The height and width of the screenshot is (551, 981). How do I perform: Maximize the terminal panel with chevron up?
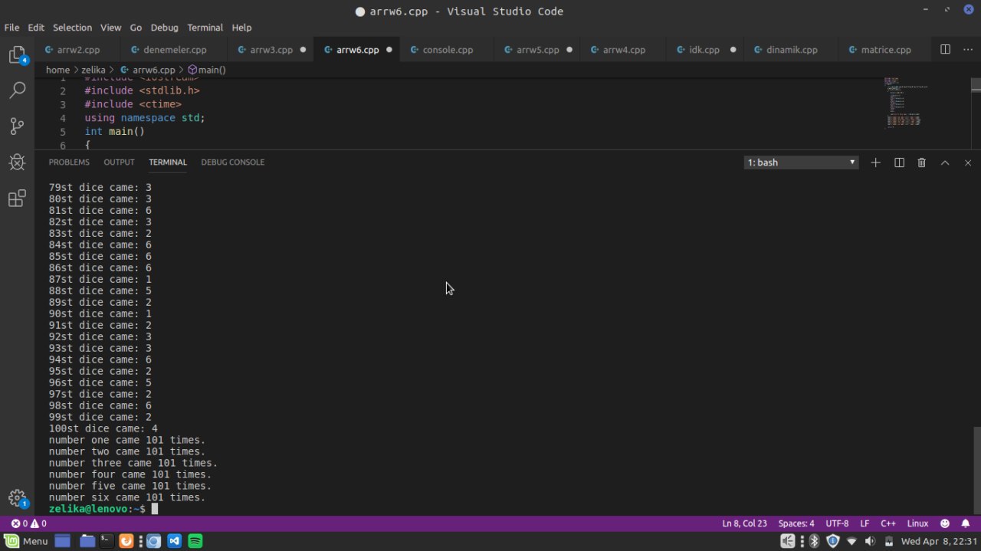click(945, 162)
